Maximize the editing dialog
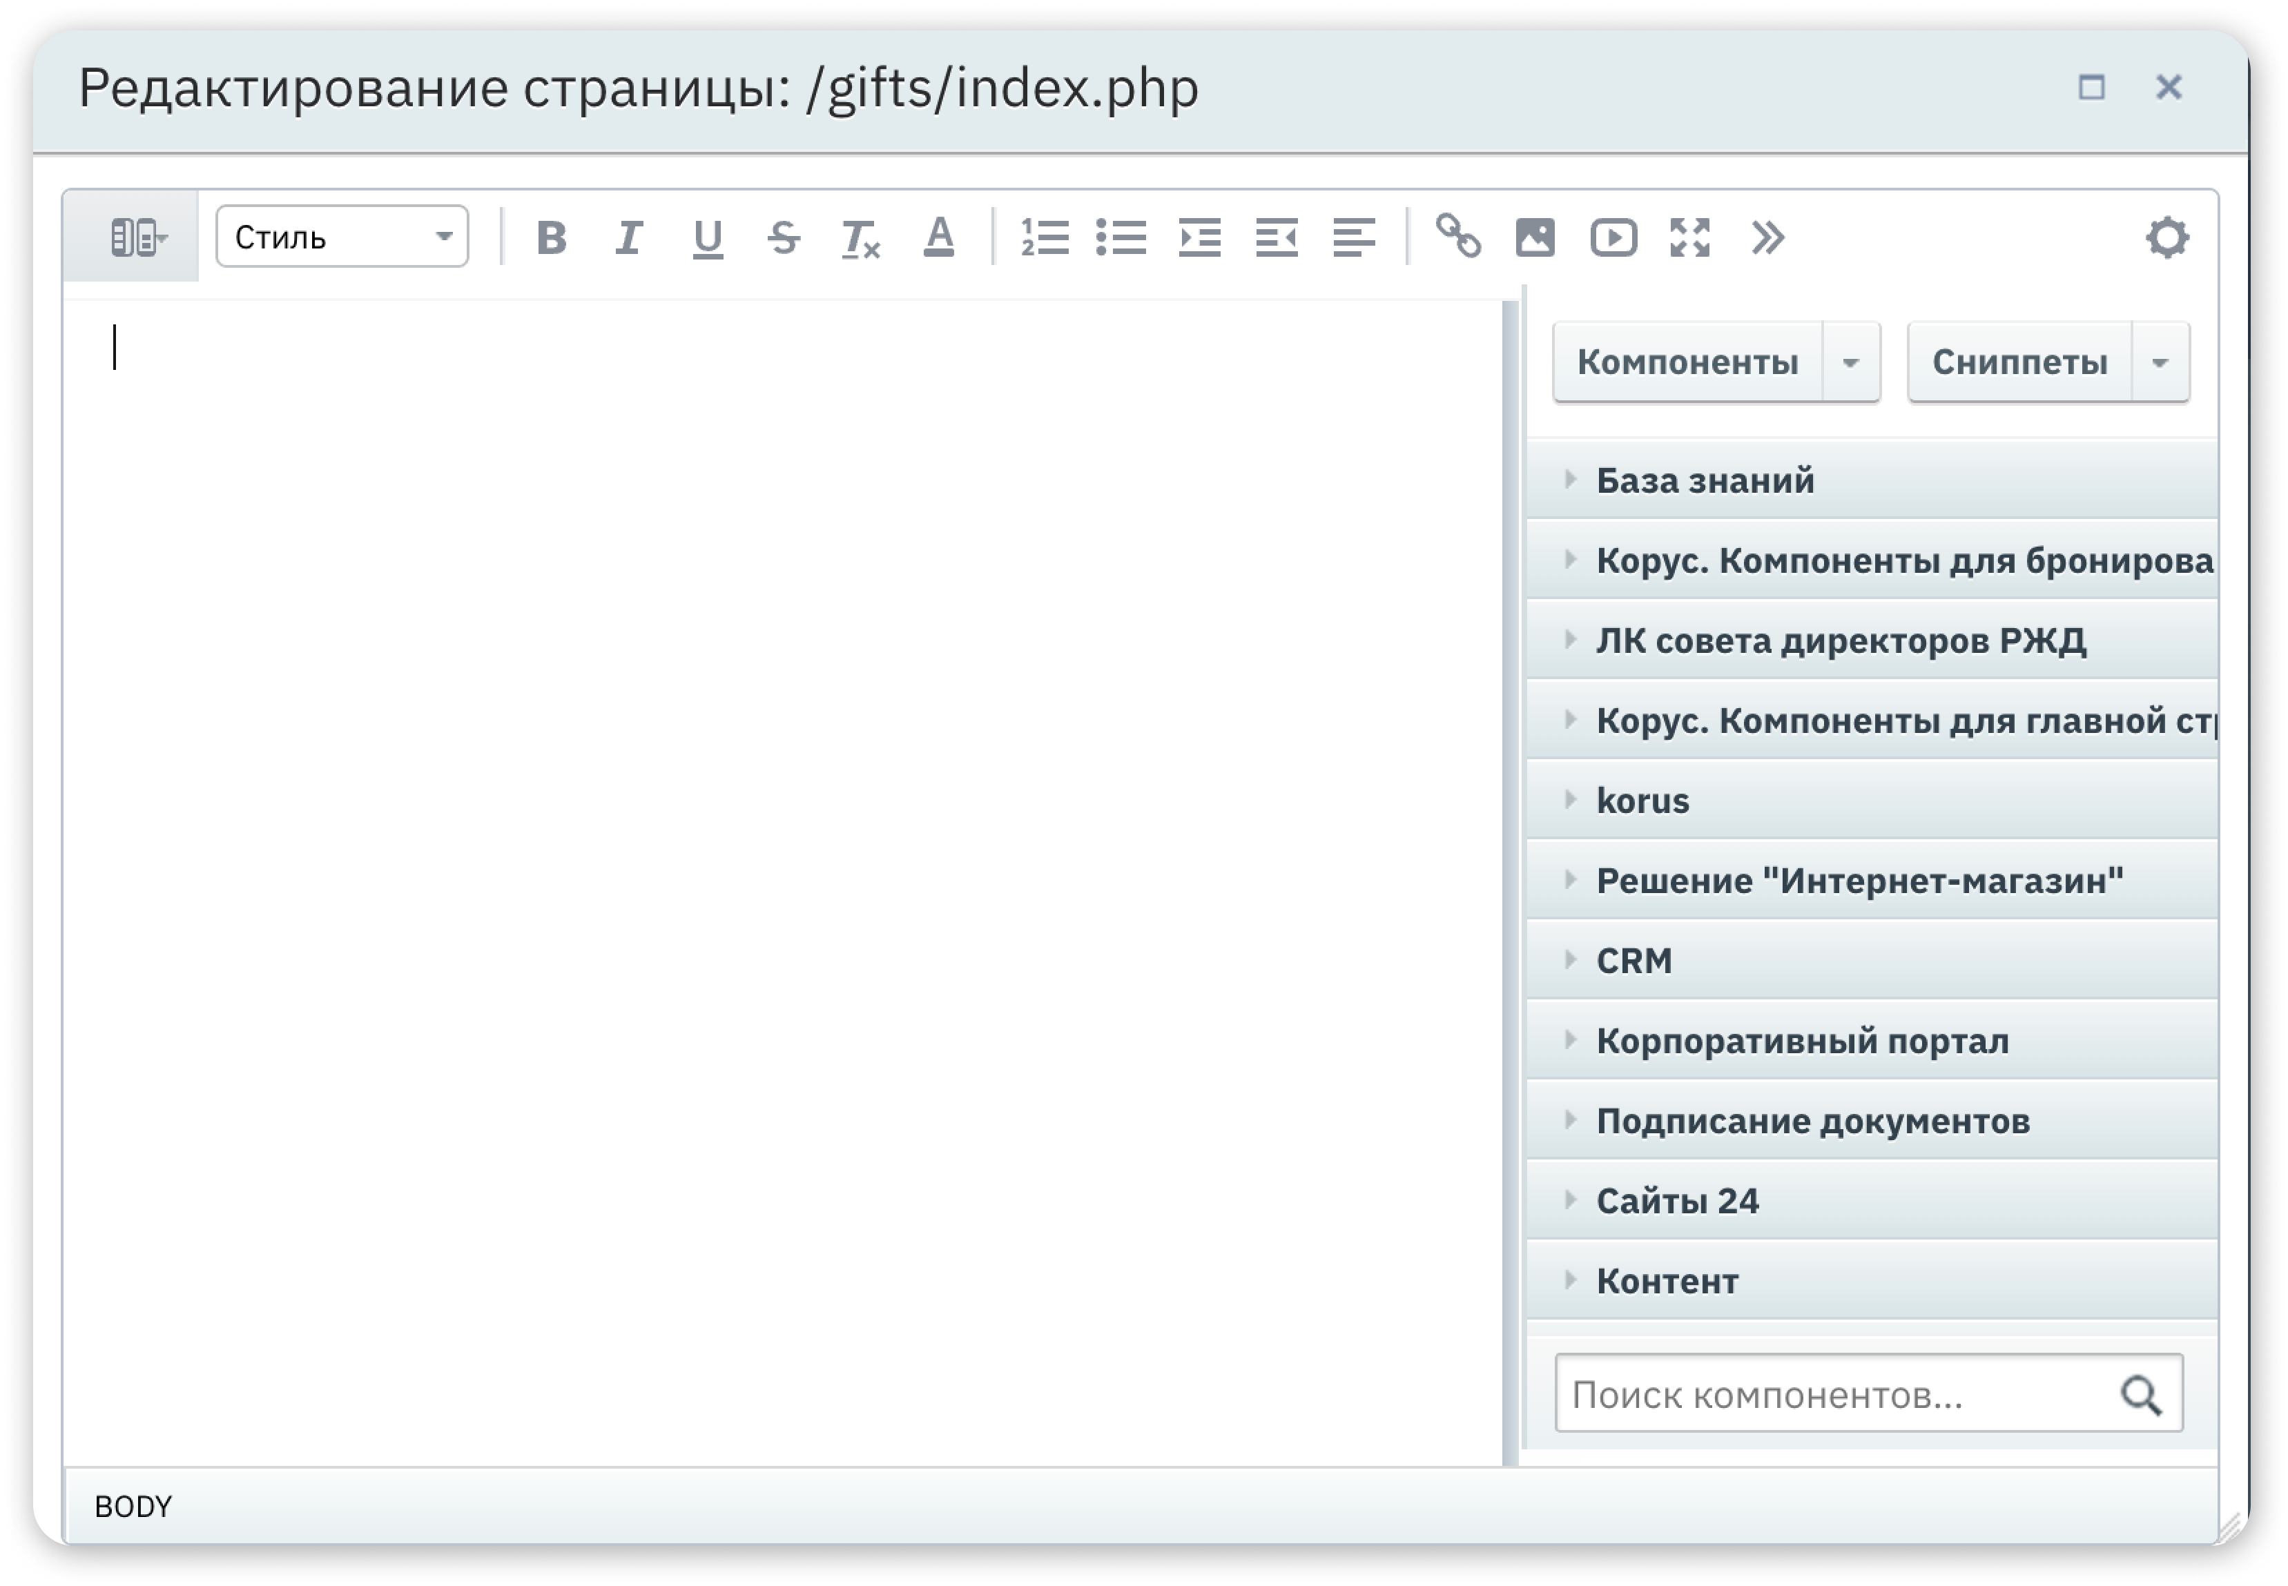Image resolution: width=2288 pixels, height=1586 pixels. pyautogui.click(x=2091, y=88)
